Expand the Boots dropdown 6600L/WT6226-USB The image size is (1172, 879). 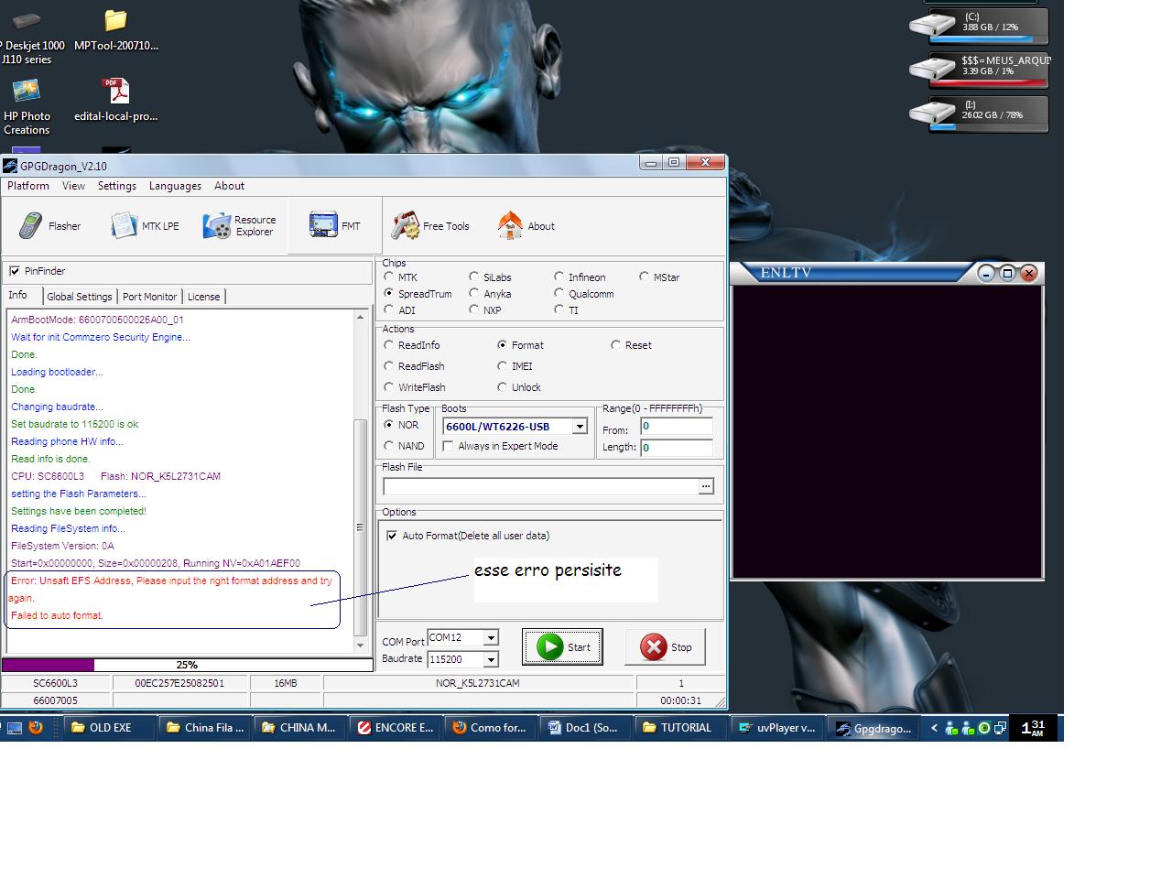coord(580,427)
